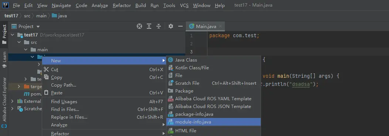Click the locate/select opened file target icon
Viewport: 389px width, 136px height.
(x=139, y=26)
